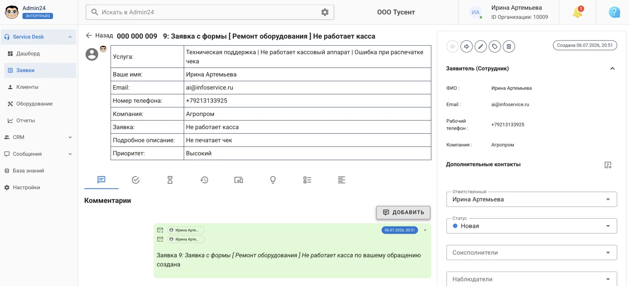Collapse the Service Desk menu section
629x286 pixels.
coord(70,37)
